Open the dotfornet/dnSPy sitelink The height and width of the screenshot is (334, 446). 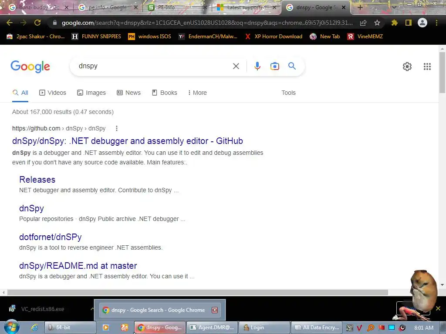51,237
